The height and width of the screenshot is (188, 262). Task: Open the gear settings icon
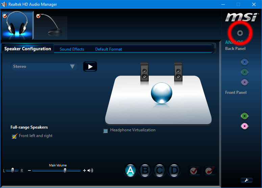[x=240, y=33]
